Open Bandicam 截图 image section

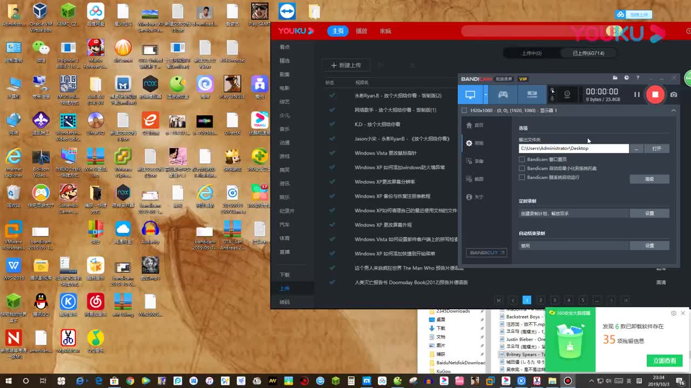click(475, 179)
